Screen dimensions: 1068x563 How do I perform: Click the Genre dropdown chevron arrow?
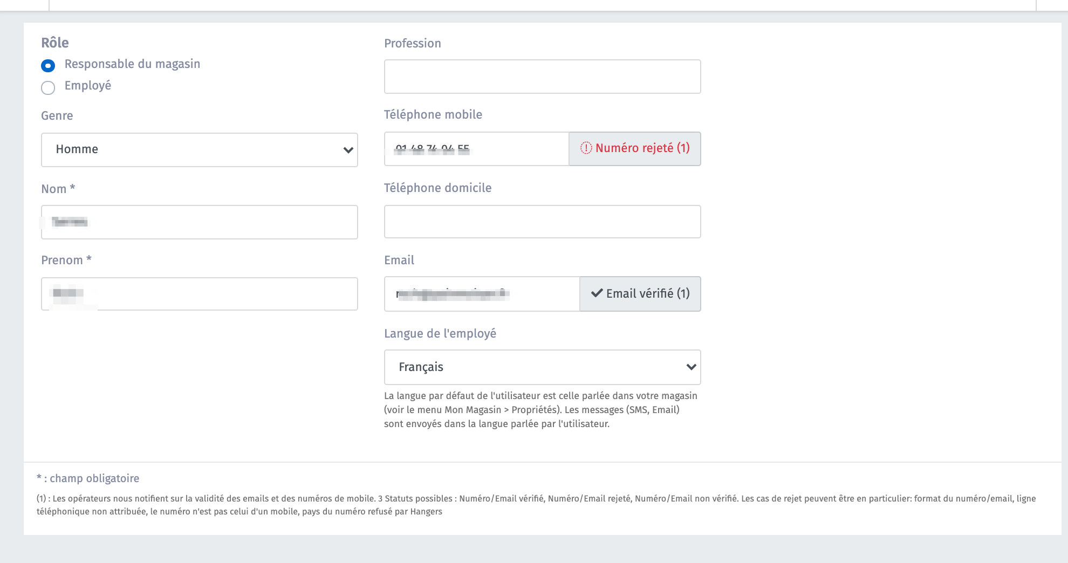pyautogui.click(x=348, y=150)
